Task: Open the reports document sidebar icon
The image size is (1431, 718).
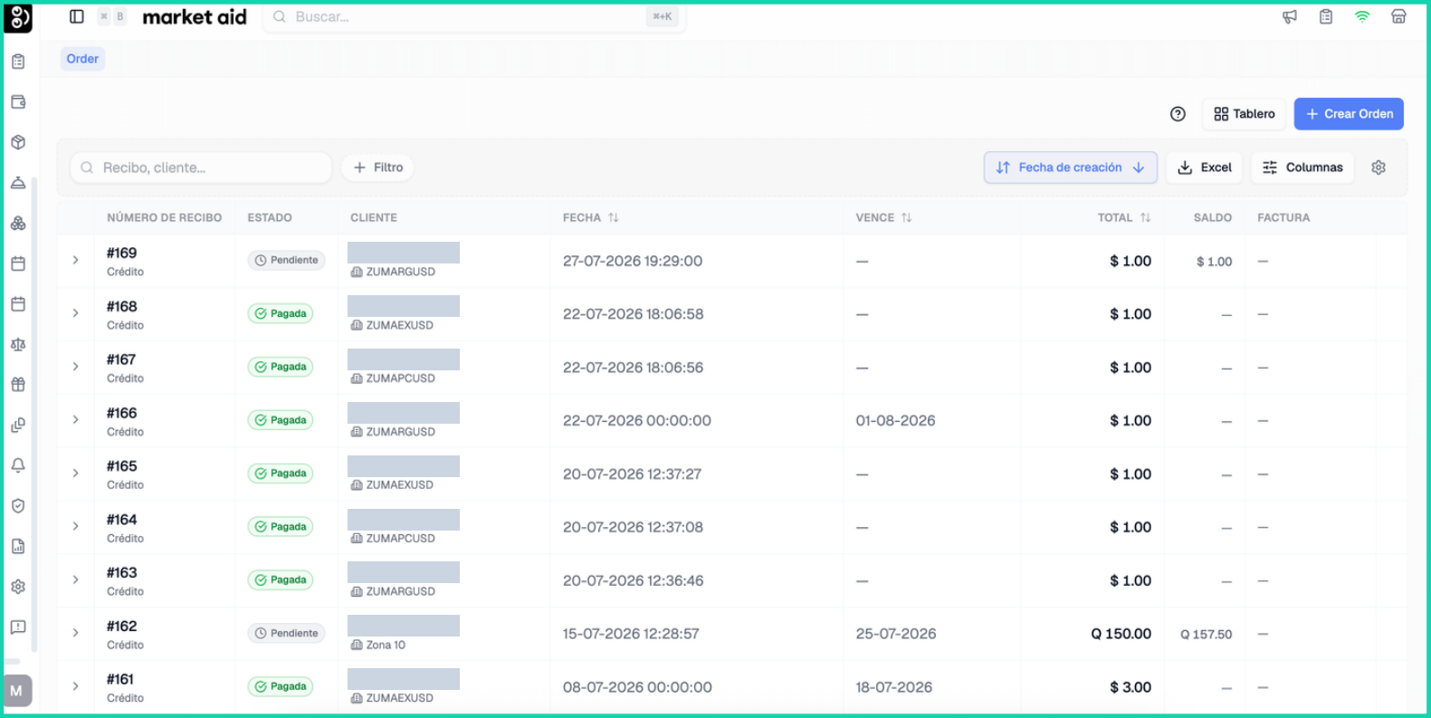Action: coord(18,546)
